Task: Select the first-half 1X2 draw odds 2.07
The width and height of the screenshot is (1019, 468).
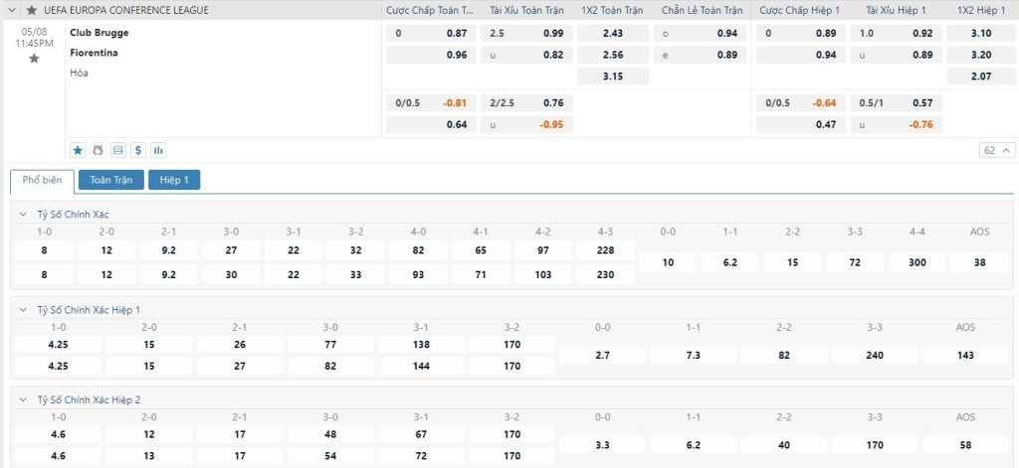Action: click(980, 76)
